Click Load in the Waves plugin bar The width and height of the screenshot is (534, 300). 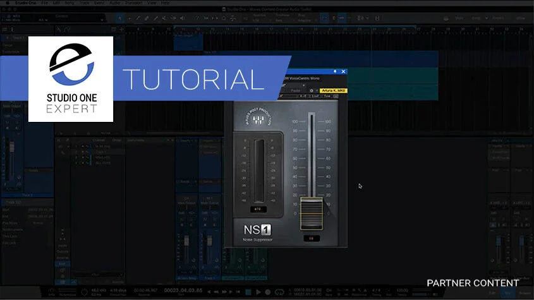pos(316,97)
